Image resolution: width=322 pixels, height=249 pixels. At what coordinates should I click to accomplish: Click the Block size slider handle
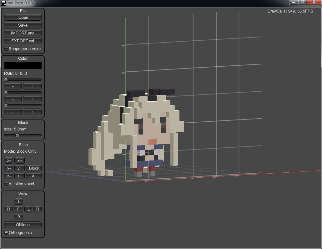[17, 135]
